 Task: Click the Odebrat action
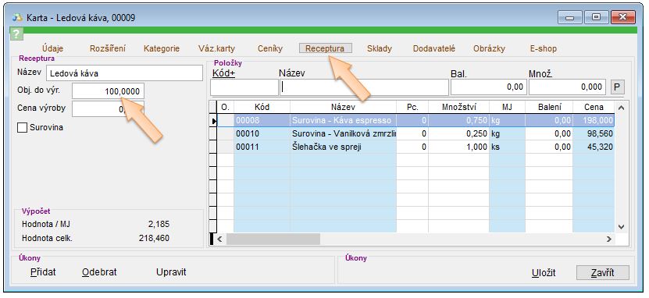pos(99,272)
